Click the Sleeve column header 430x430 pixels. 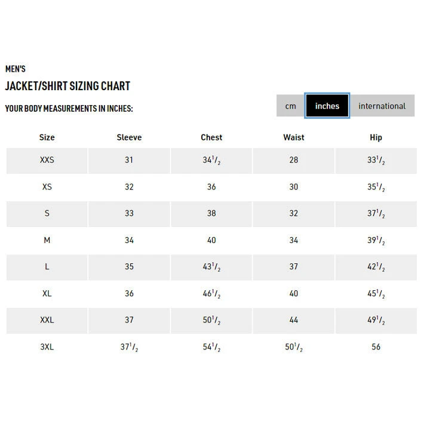[129, 137]
